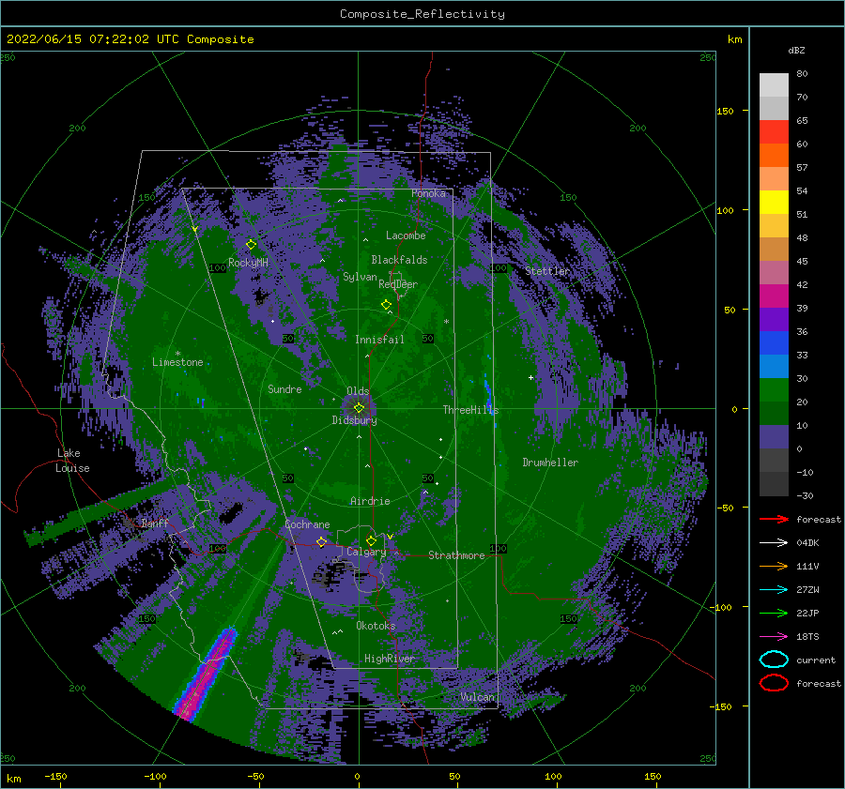845x789 pixels.
Task: Click the Lake Louise label
Action: (x=72, y=461)
